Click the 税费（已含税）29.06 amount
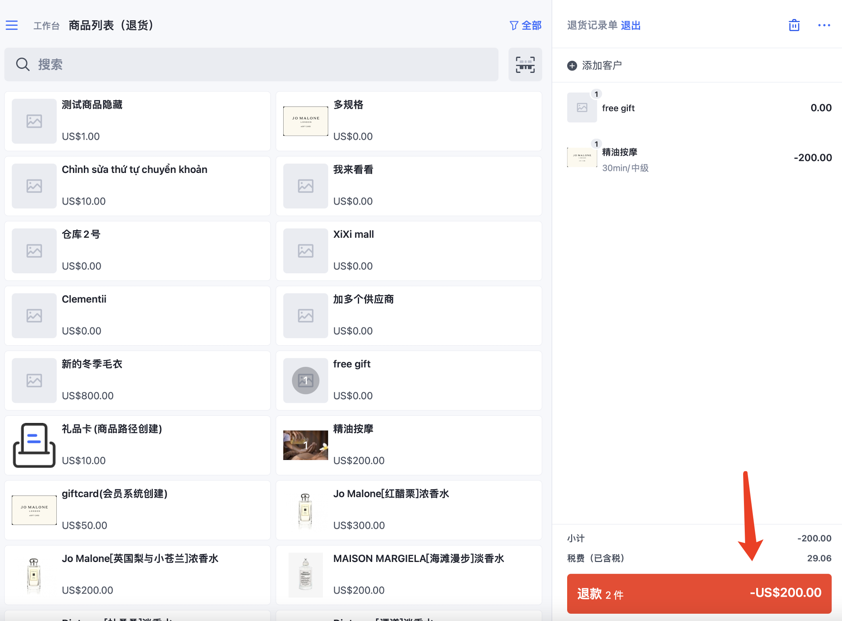 coord(819,558)
